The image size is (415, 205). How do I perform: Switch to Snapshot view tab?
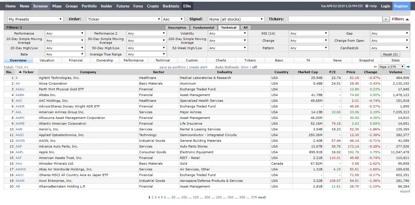(x=366, y=60)
